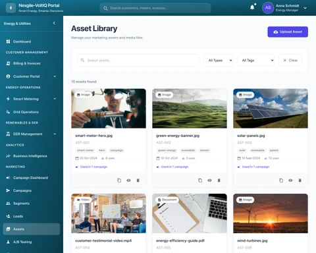Viewport: 316px width, 253px height.
Task: Open 'Used in 1 campaign' for smart-meter-hero.jpg
Action: point(93,167)
